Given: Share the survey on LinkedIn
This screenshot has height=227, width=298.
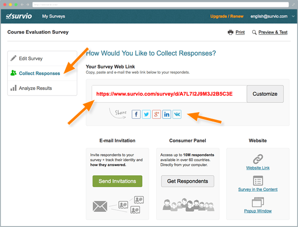Looking at the screenshot, I should click(167, 114).
